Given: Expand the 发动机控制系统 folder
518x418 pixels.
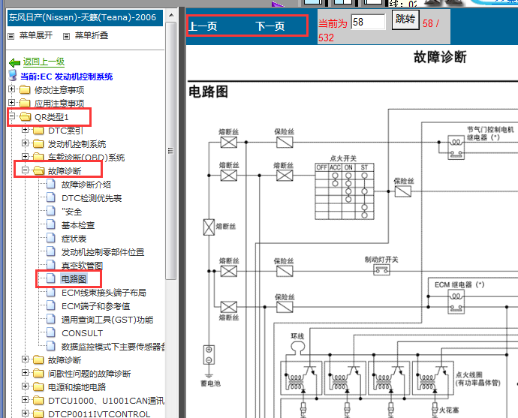Looking at the screenshot, I should coord(25,143).
